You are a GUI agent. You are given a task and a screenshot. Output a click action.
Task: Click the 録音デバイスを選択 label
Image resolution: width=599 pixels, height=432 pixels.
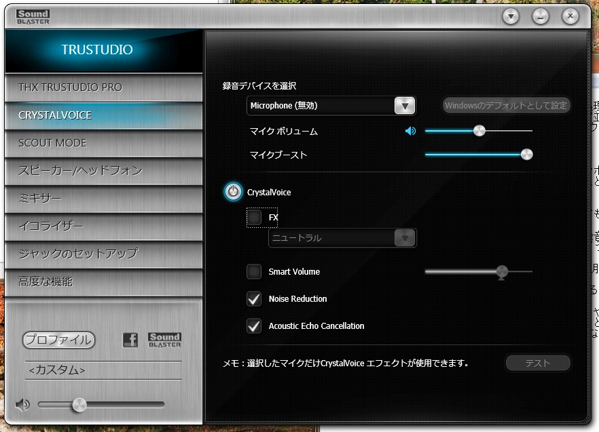point(259,86)
